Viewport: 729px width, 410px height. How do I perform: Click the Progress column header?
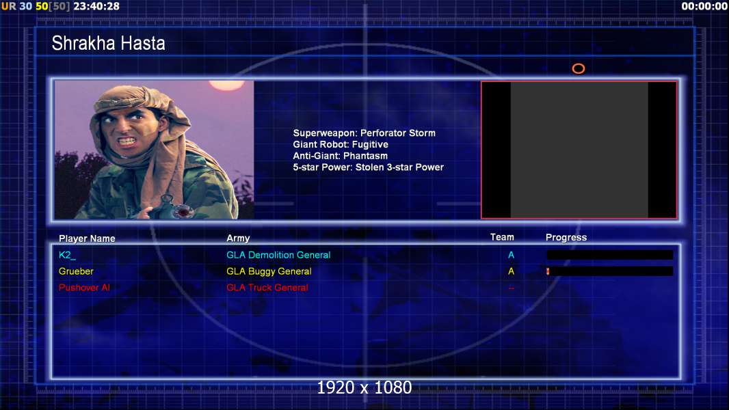click(566, 237)
